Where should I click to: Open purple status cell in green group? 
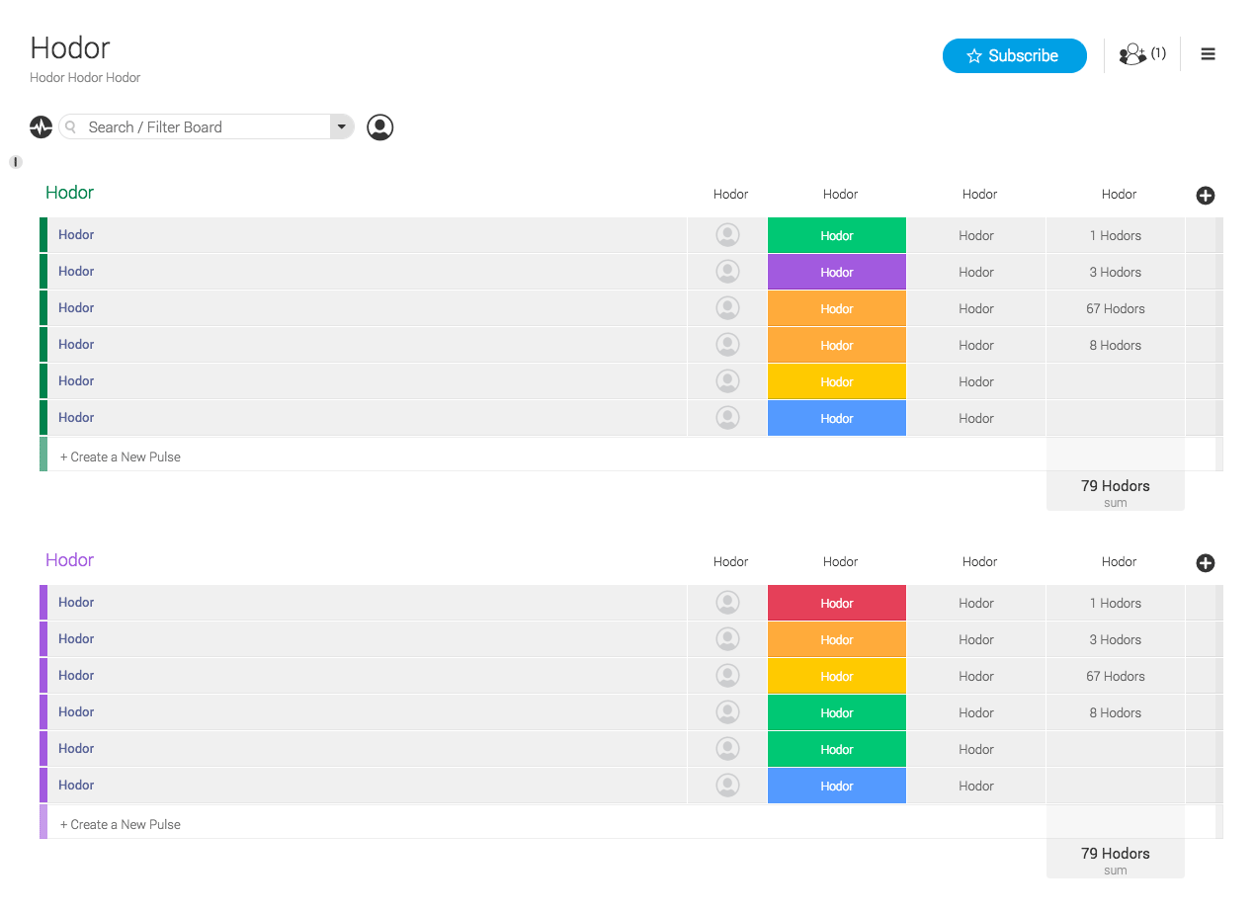(x=836, y=273)
